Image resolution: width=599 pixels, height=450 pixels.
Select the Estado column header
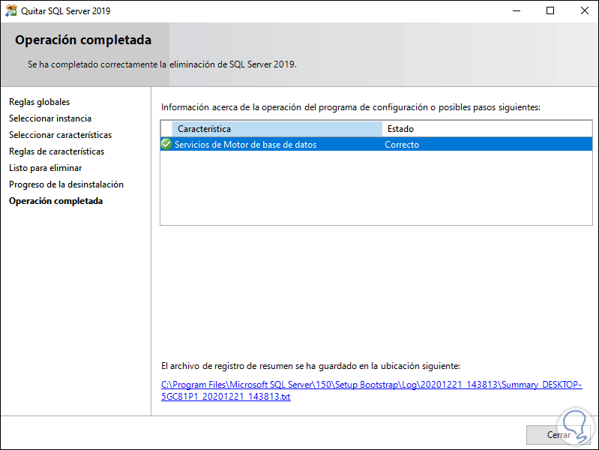point(487,129)
